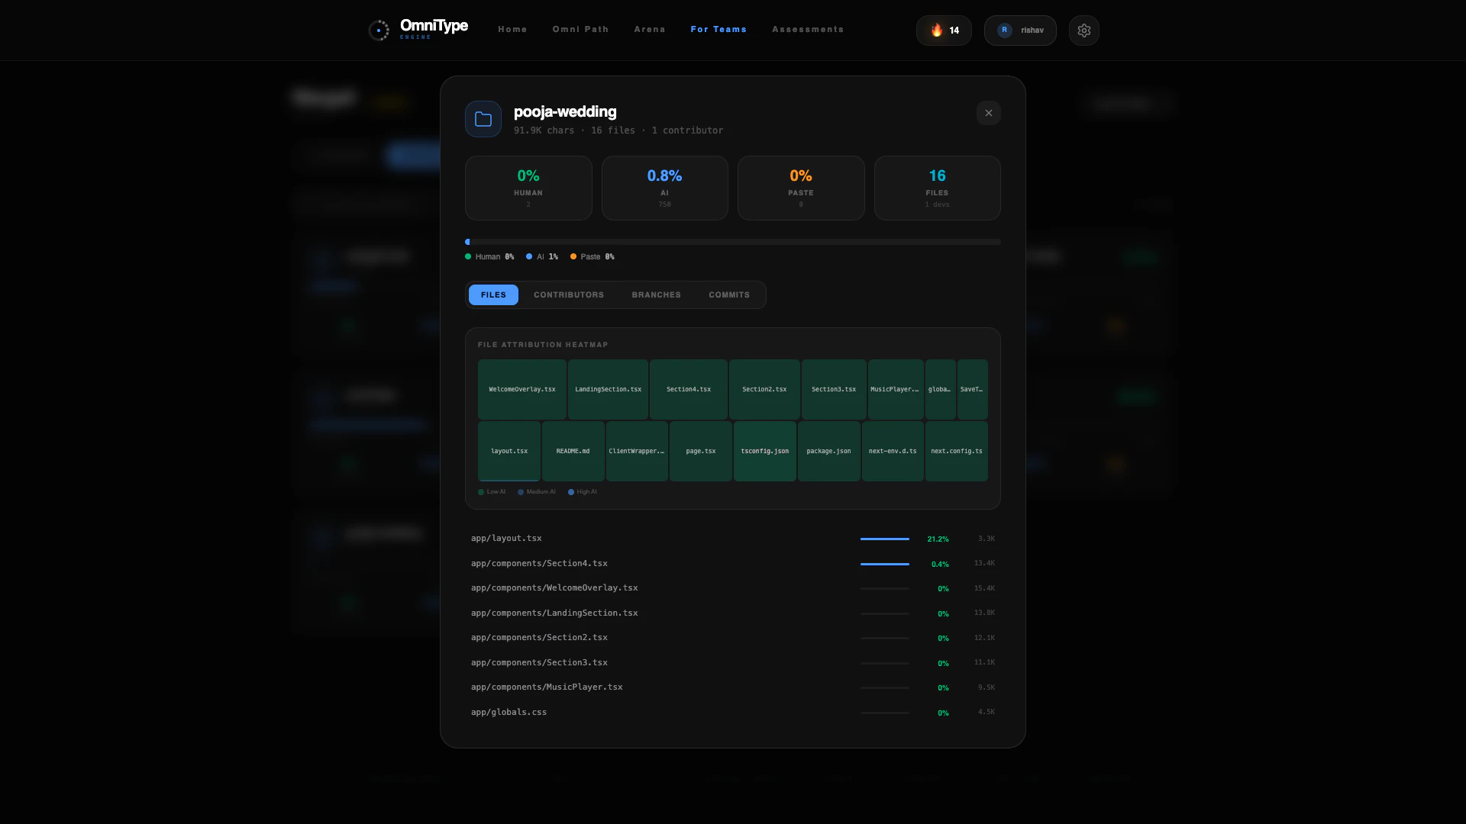Toggle the Paste 0% legend dot

(x=574, y=257)
